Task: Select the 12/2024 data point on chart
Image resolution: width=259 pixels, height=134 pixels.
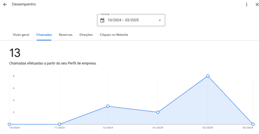Action: pos(108,106)
